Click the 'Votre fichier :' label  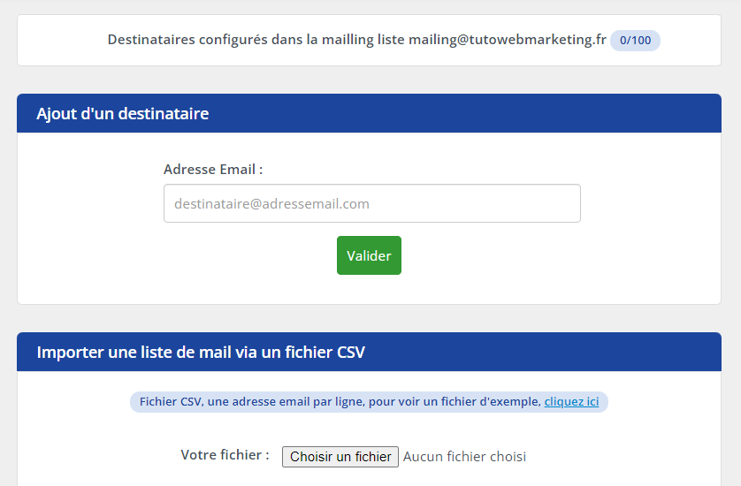click(x=225, y=455)
